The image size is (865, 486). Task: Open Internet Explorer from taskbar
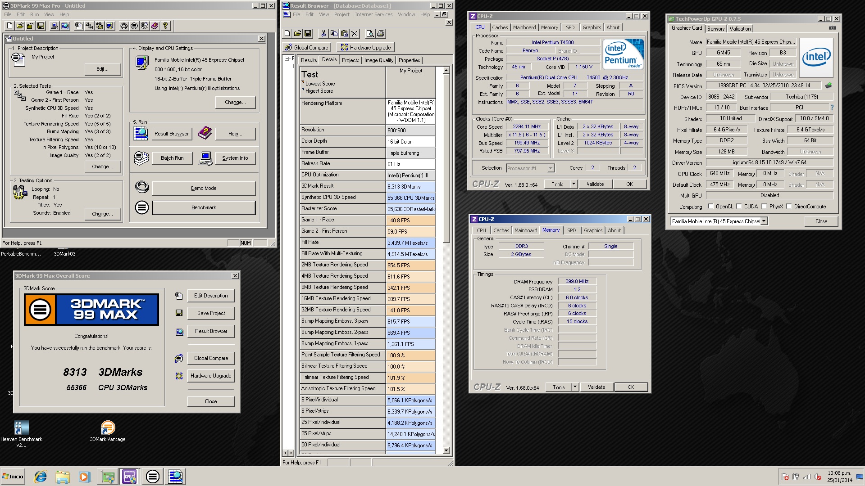pos(41,477)
